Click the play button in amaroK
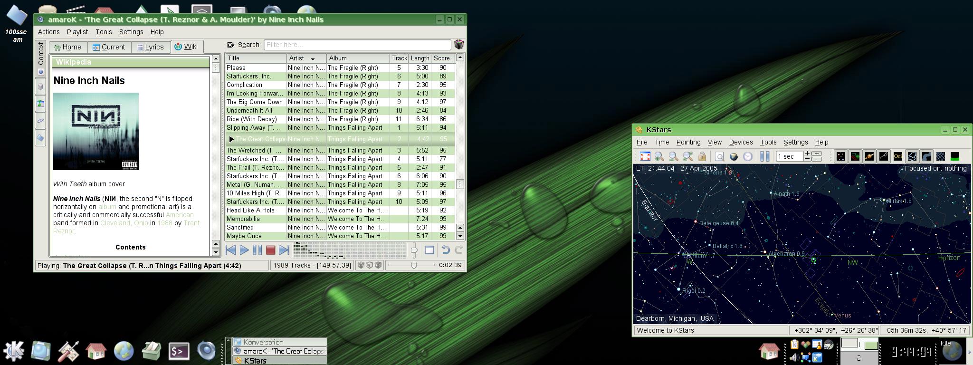 (244, 250)
